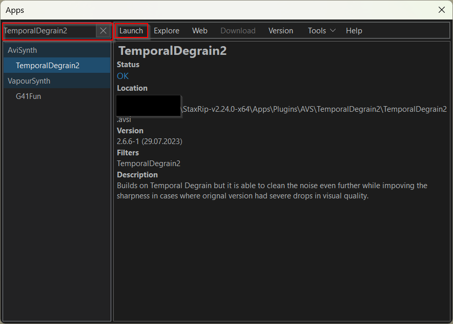Click the description text starting with Builds on
Viewport: 453px width, 324px height.
pos(272,191)
